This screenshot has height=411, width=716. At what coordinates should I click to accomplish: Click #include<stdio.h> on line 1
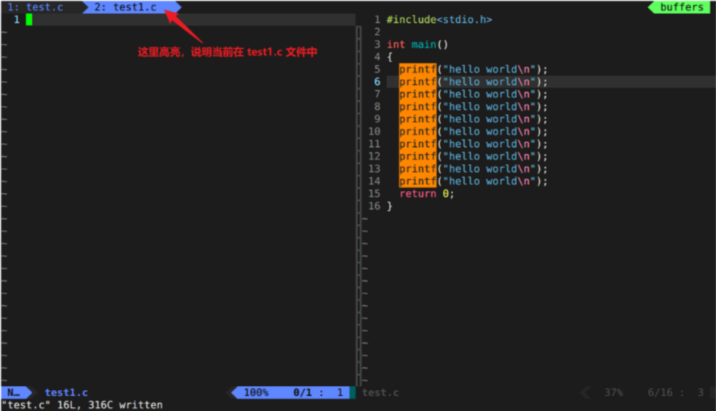pyautogui.click(x=439, y=19)
